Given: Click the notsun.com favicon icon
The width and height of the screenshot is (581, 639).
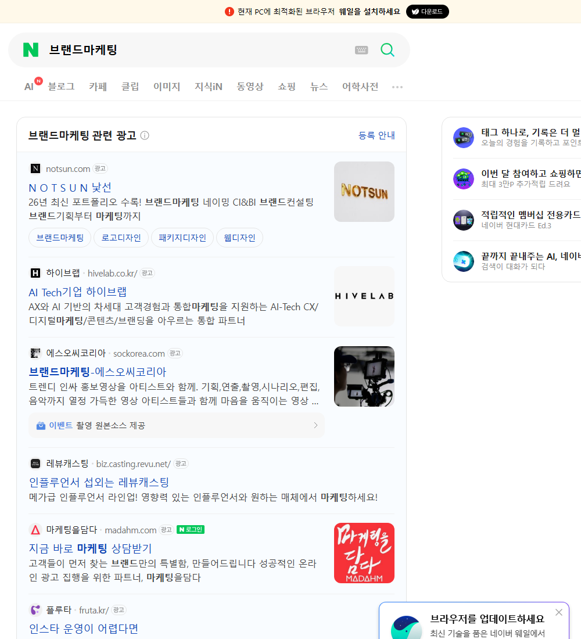Looking at the screenshot, I should (x=35, y=168).
